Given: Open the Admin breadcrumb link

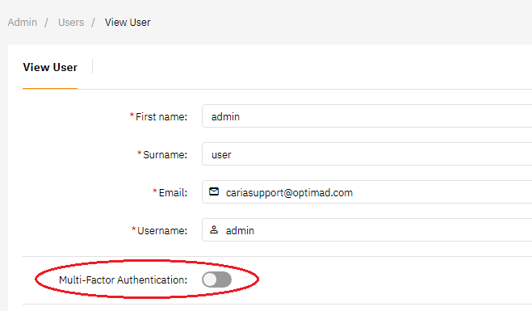Looking at the screenshot, I should coord(23,23).
